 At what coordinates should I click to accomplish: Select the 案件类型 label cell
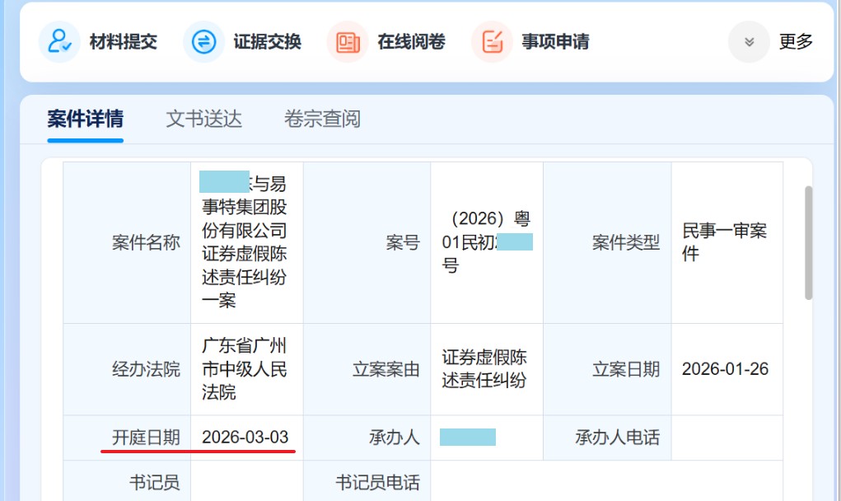[607, 242]
